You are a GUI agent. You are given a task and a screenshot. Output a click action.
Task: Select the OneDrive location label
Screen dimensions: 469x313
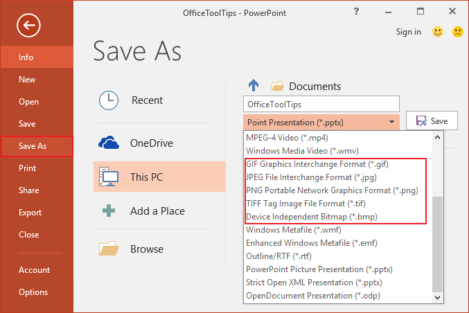[x=151, y=143]
